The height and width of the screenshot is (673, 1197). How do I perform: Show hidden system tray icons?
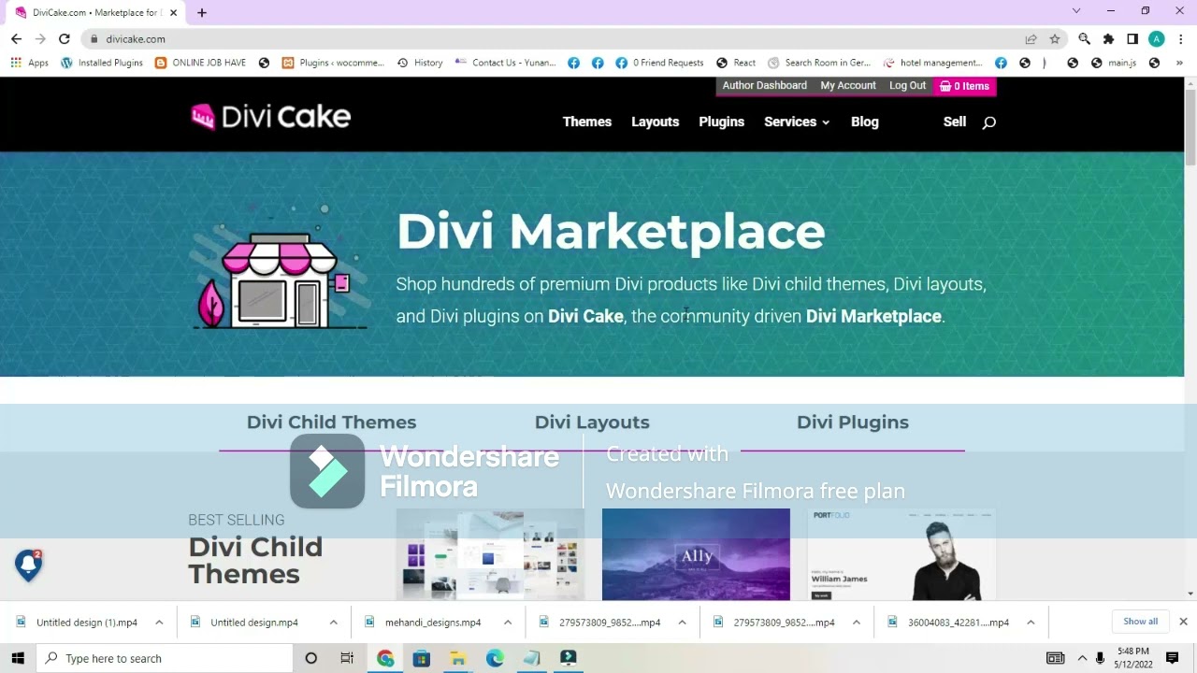[x=1082, y=658]
